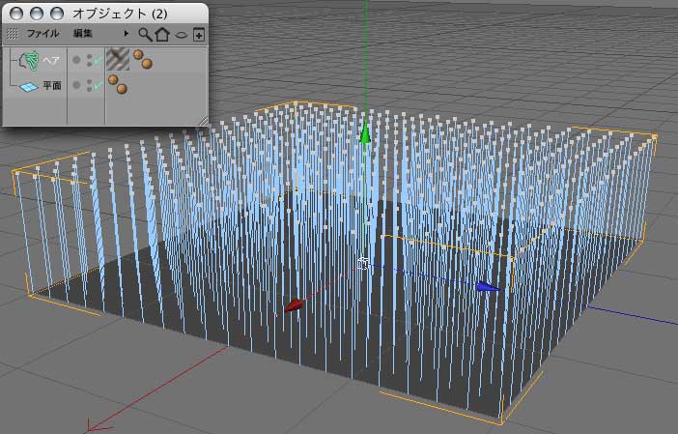The width and height of the screenshot is (678, 434).
Task: Click the hatched grip icon beside ファイル
Action: point(13,33)
